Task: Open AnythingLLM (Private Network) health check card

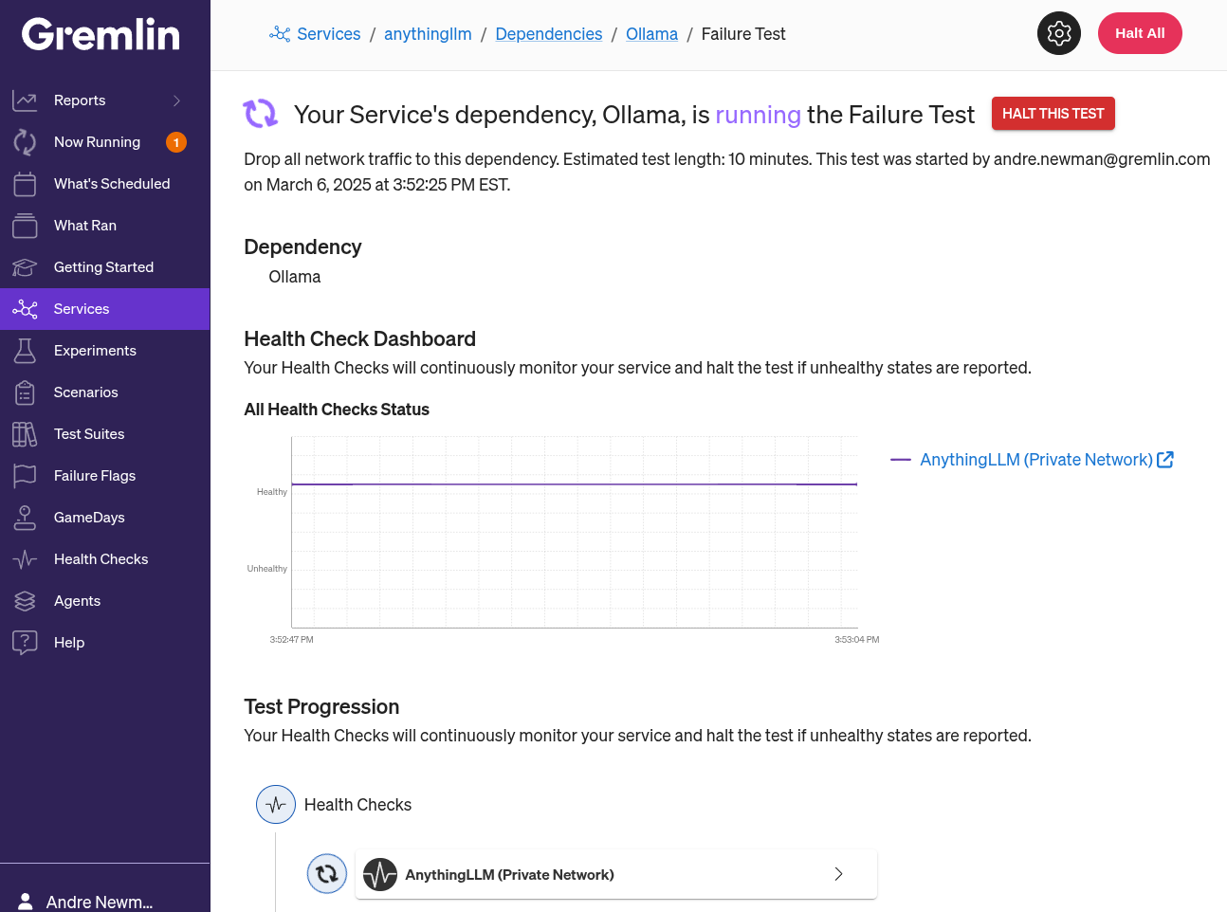Action: pos(616,874)
